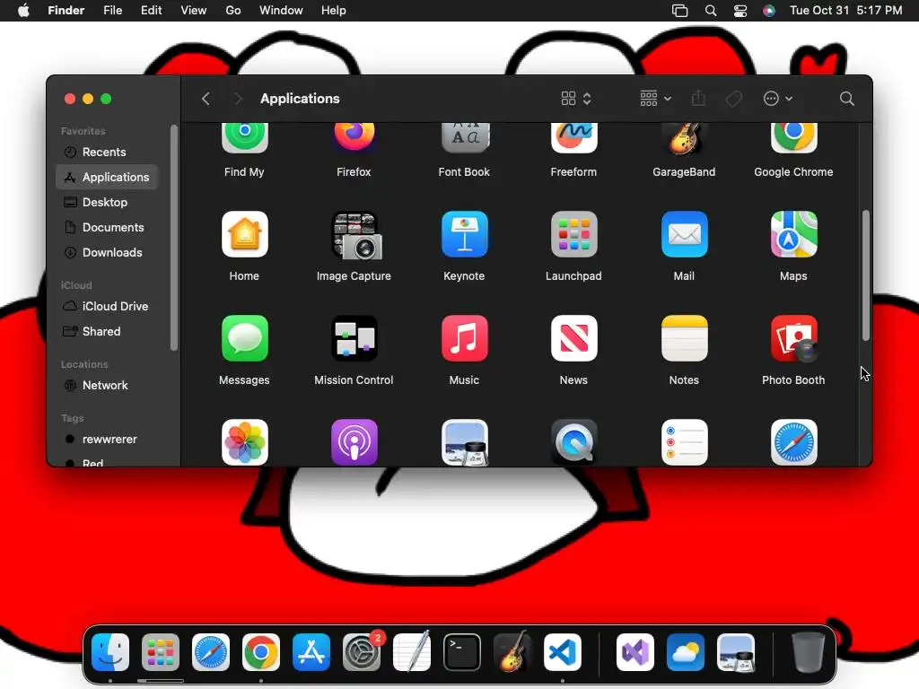Click the Edit Tags toolbar button
Screen dimensions: 919x689
733,99
